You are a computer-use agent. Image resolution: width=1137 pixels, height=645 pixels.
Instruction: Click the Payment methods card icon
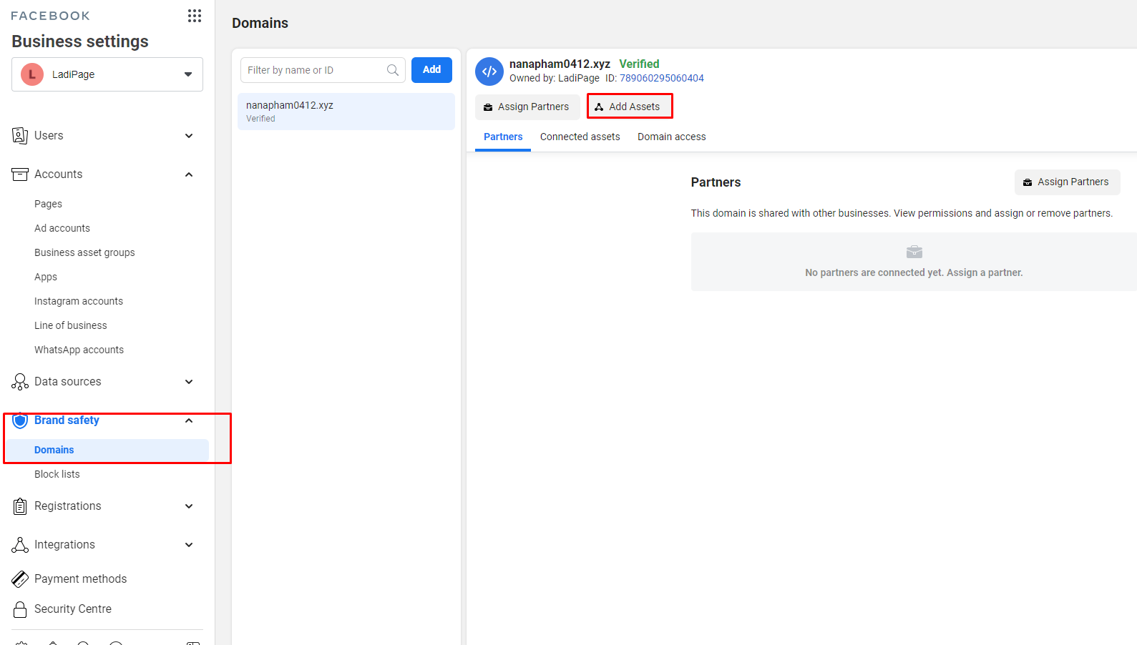click(x=20, y=579)
